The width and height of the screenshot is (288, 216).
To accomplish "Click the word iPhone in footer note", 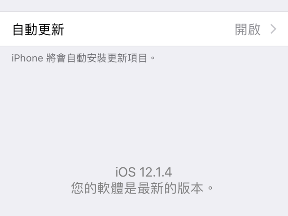I will [x=27, y=58].
